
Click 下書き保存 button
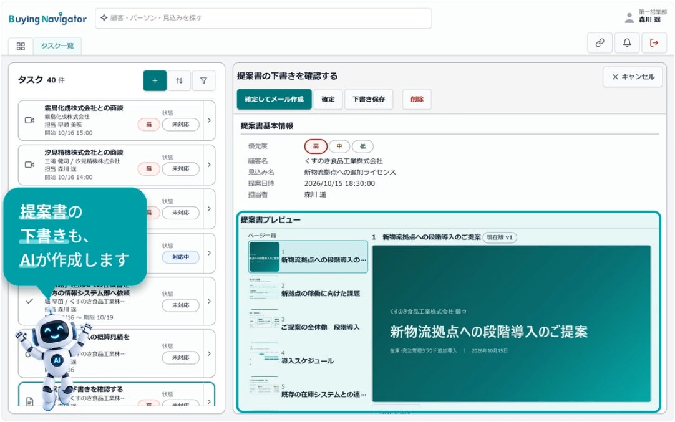[x=369, y=99]
